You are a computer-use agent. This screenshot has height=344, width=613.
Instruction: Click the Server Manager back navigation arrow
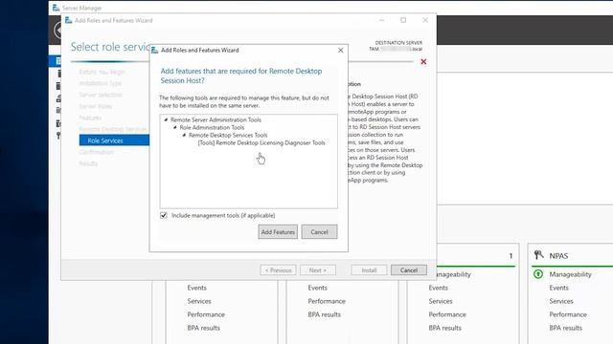pos(57,30)
